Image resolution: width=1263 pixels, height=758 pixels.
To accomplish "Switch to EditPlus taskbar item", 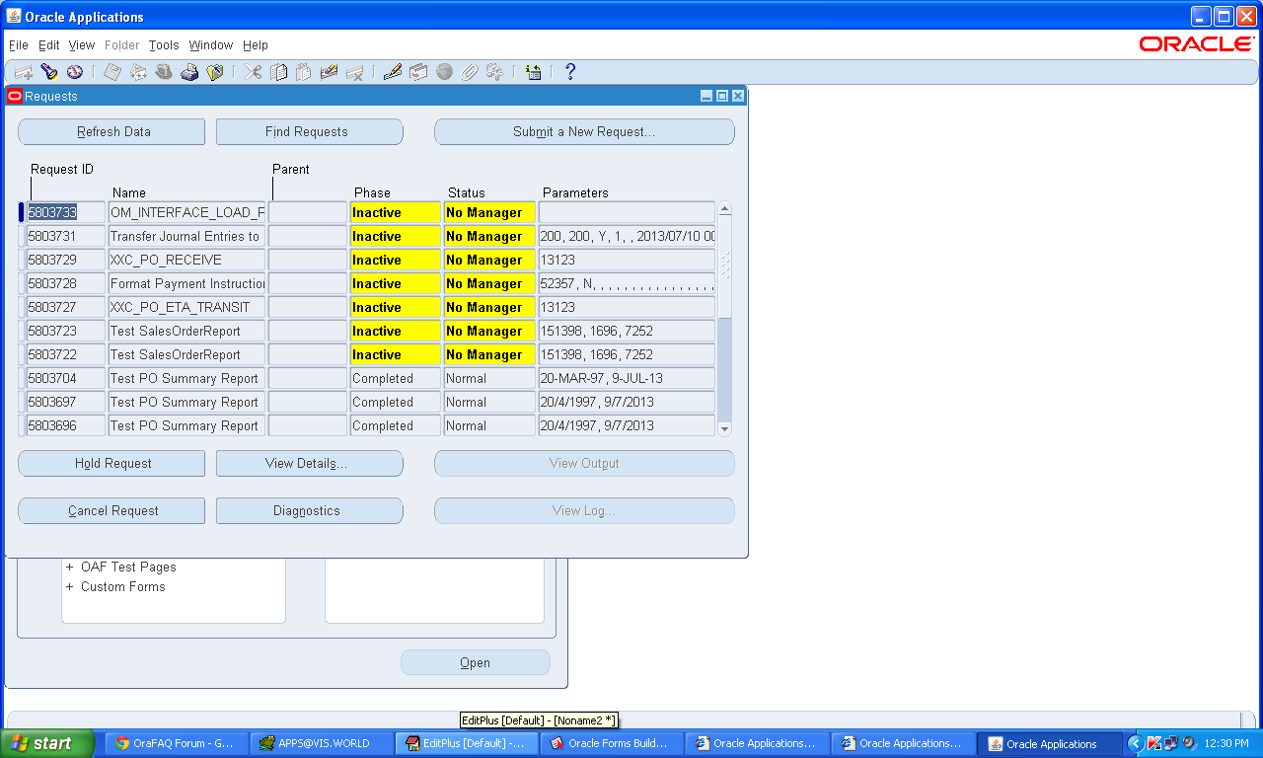I will [466, 744].
